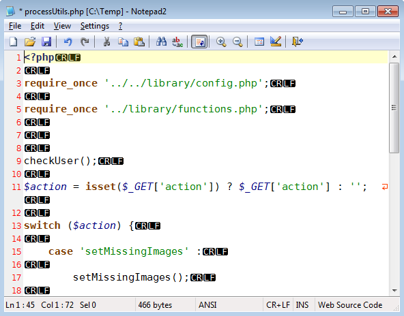Click CR+LF line ending indicator

[x=278, y=305]
